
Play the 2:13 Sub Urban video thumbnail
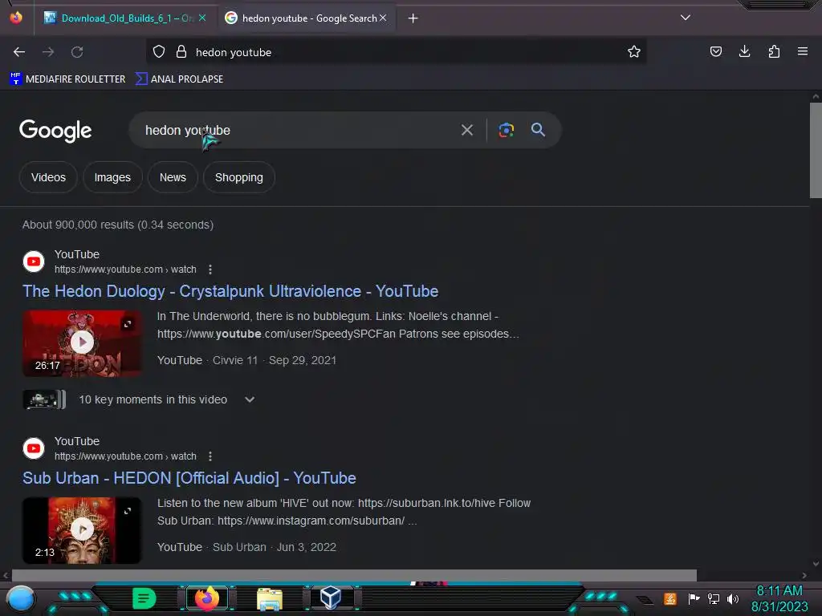pyautogui.click(x=82, y=530)
